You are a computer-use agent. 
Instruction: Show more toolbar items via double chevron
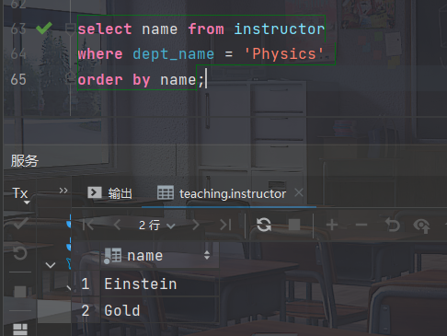[x=63, y=191]
